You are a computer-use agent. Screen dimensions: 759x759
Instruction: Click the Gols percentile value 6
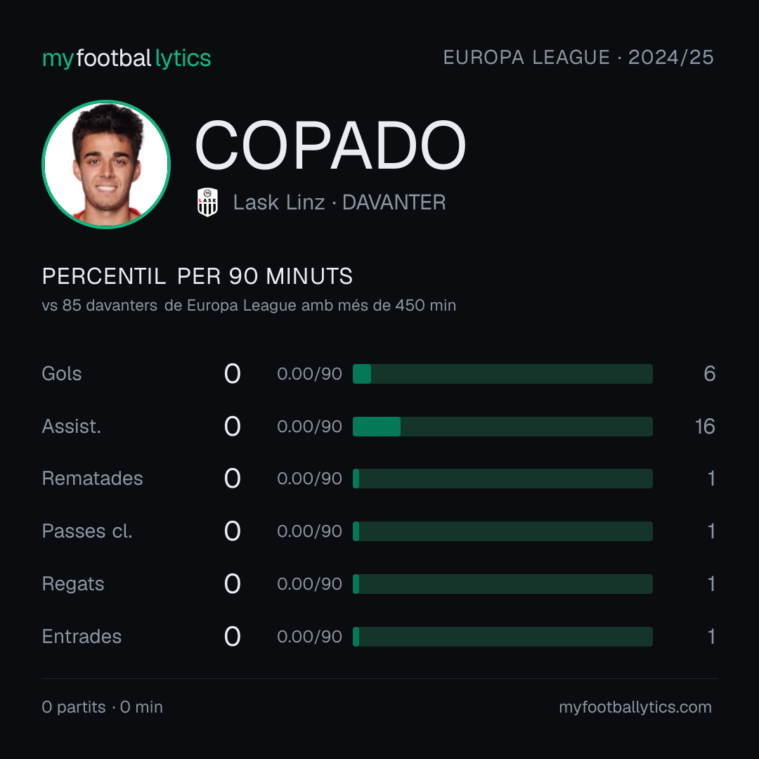(x=710, y=374)
